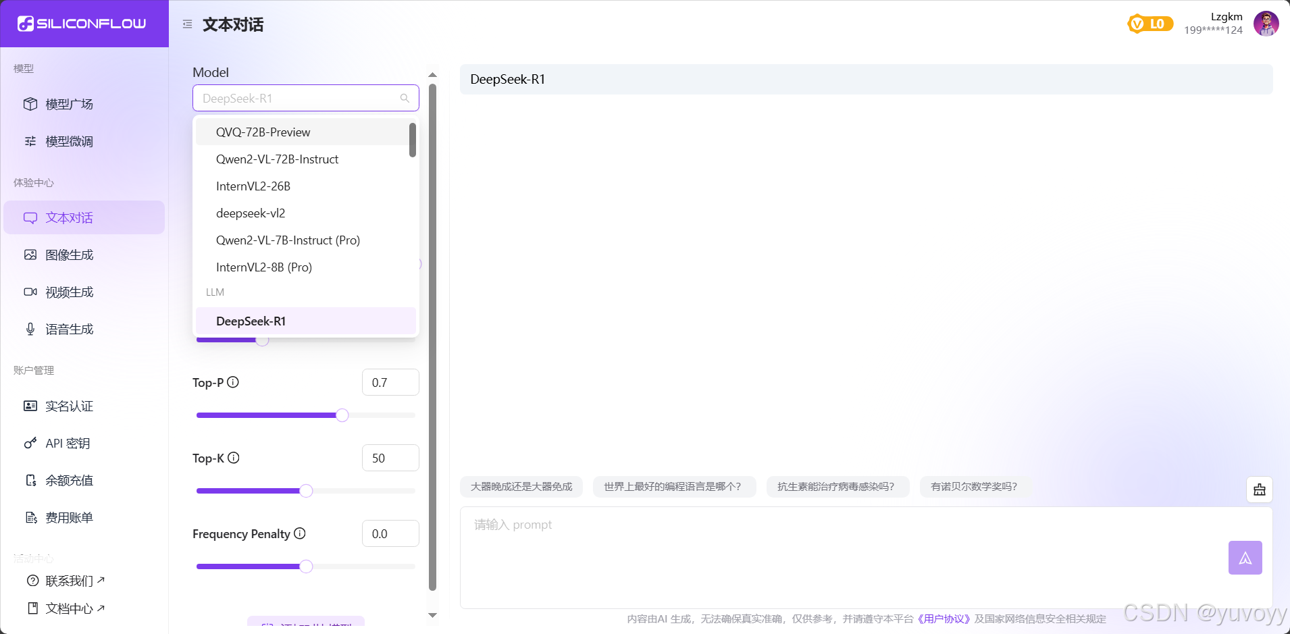Open the 《用户协议》 link
This screenshot has height=634, width=1290.
944,618
